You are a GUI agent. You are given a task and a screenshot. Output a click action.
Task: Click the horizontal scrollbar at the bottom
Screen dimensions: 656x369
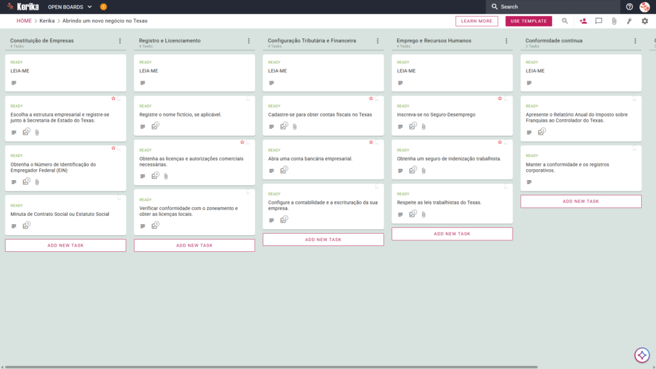[271, 367]
